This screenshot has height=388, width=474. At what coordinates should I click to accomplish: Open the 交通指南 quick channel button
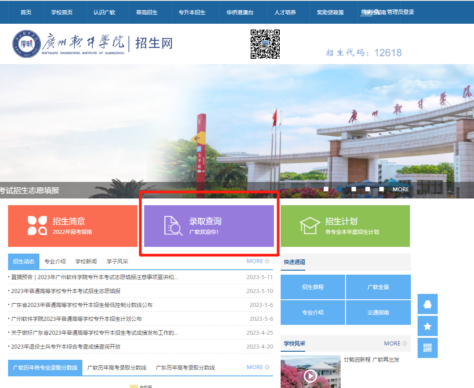coord(378,312)
